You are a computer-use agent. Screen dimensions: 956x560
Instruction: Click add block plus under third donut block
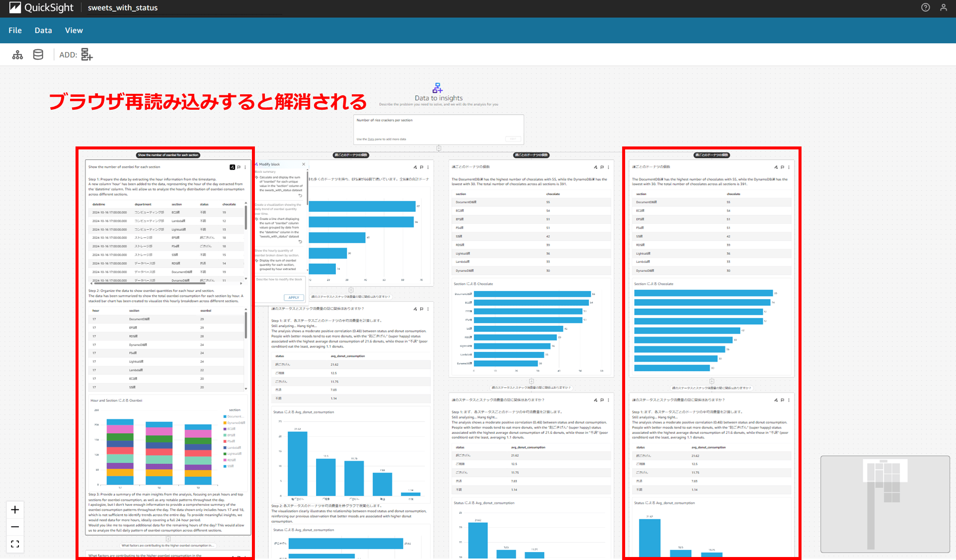point(531,381)
